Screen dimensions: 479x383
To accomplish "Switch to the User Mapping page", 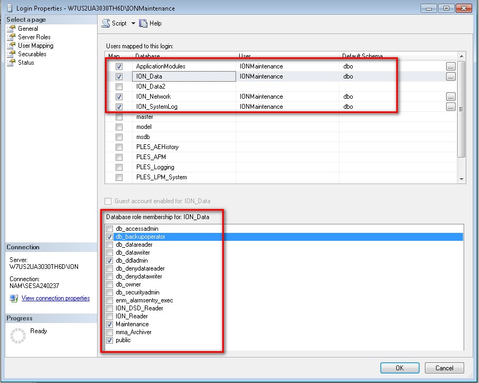I will pos(36,46).
